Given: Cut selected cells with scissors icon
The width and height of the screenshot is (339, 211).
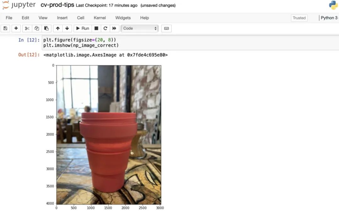Looking at the screenshot, I should pos(27,28).
